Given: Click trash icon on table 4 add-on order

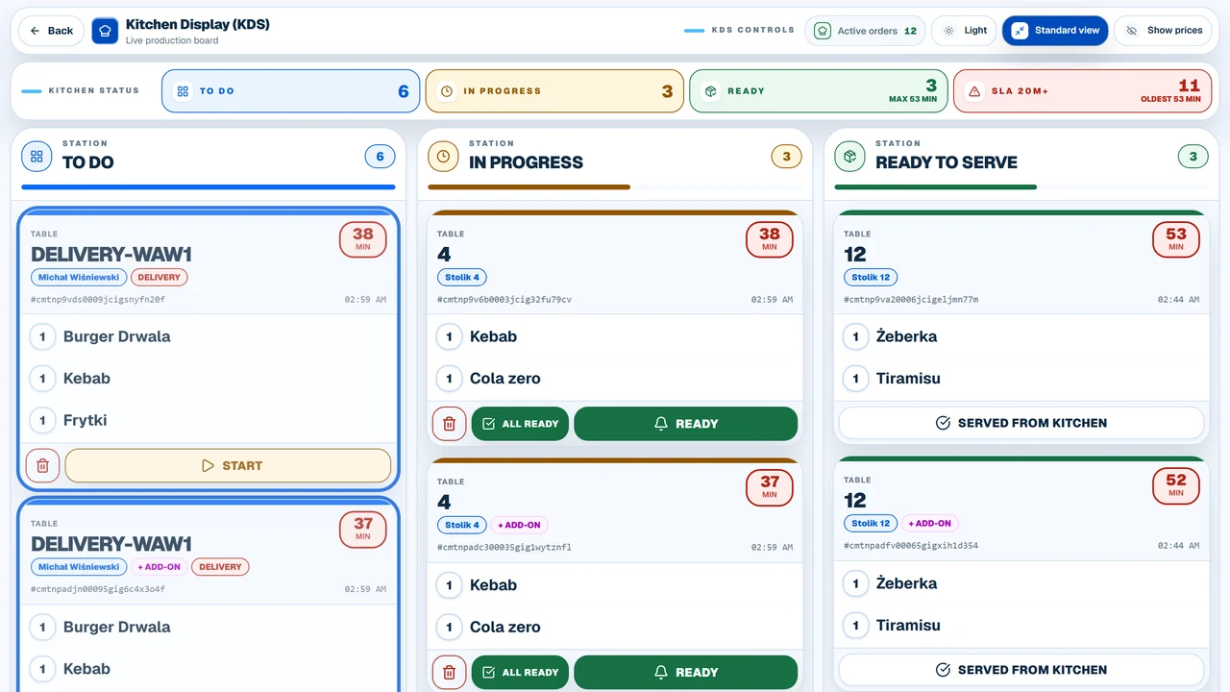Looking at the screenshot, I should pos(449,673).
